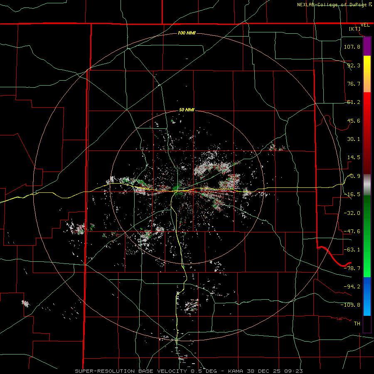This screenshot has height=374, width=374.
Task: Click the 61.2 velocity scale value
Action: [354, 102]
